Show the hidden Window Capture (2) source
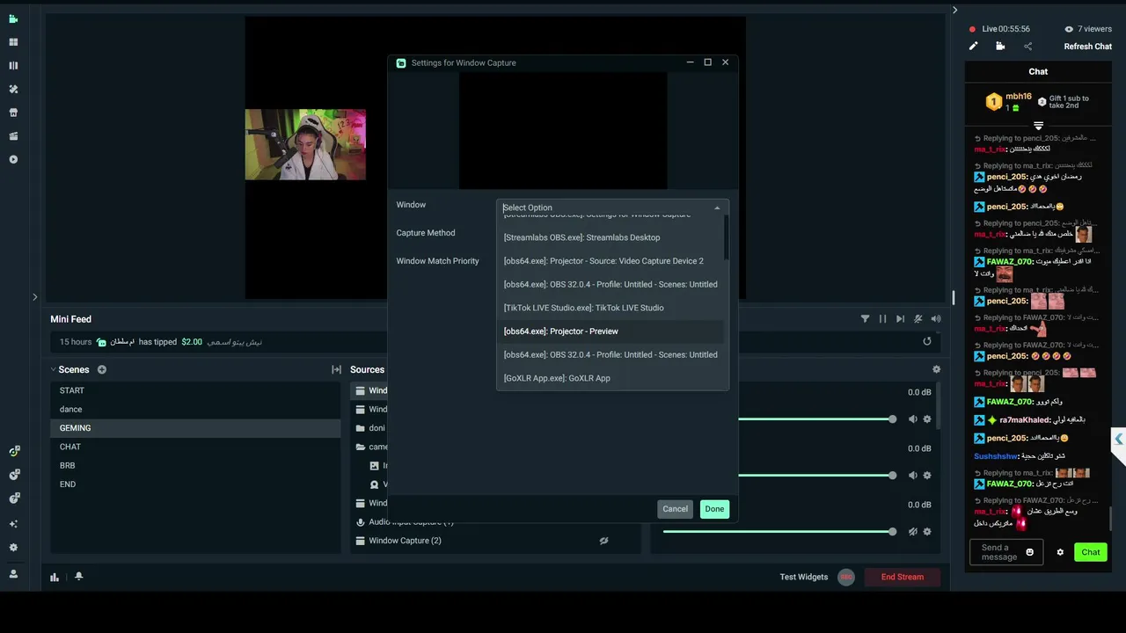 click(603, 541)
